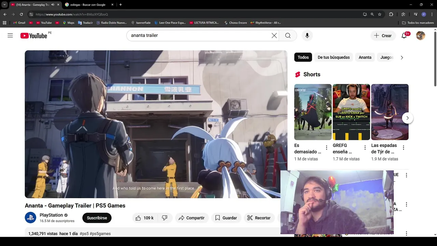
Task: Save video using Guardar button
Action: (x=226, y=218)
